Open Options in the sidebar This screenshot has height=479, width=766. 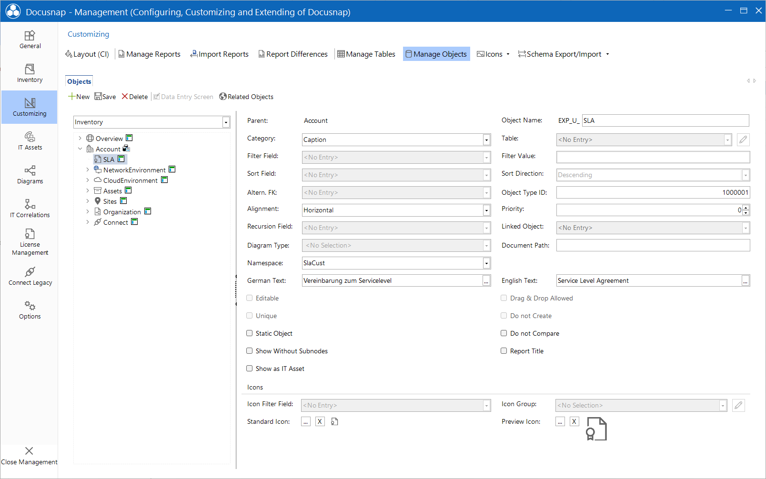(30, 310)
